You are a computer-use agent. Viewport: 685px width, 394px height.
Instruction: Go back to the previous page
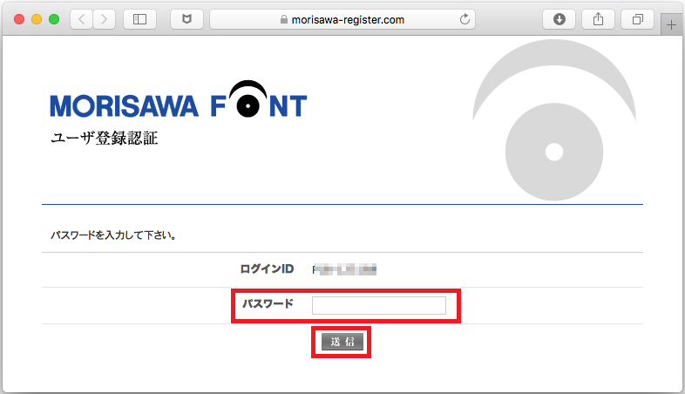[82, 19]
